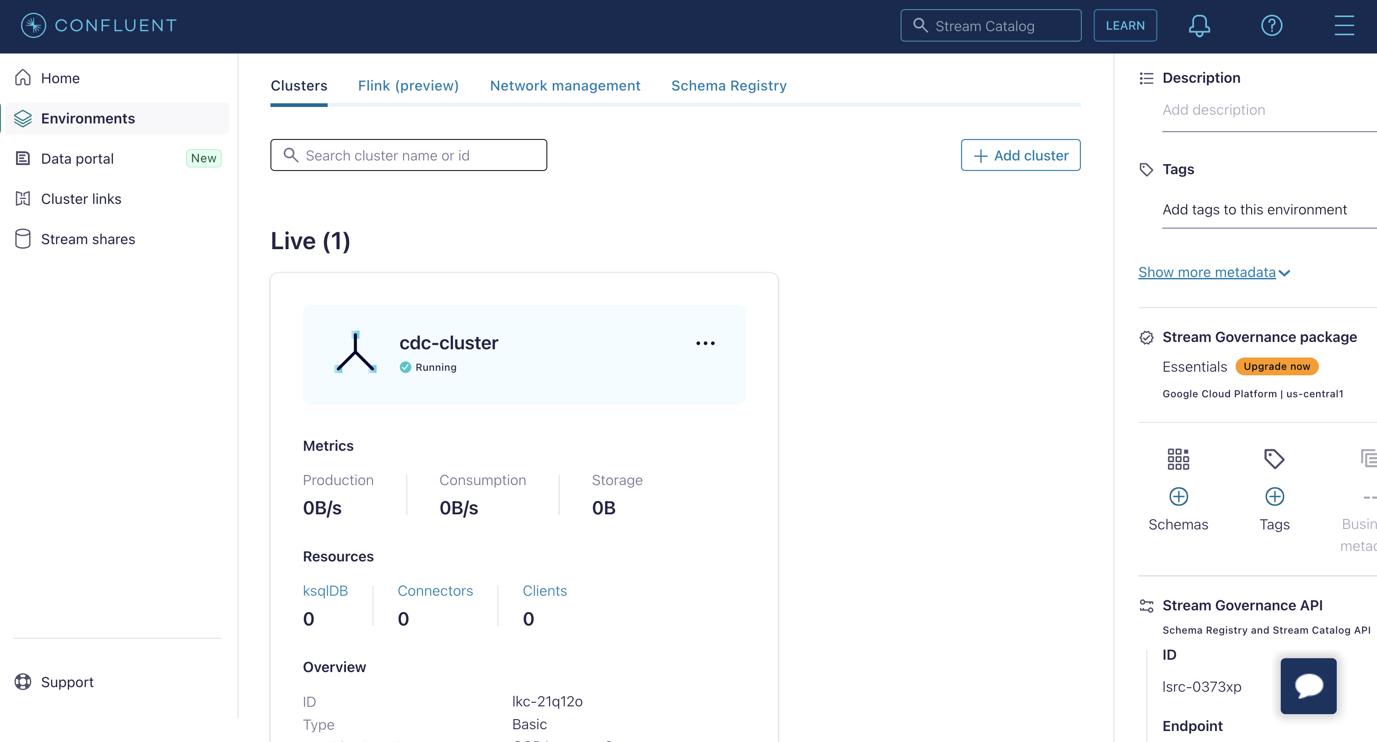Click the Schemas icon in governance panel
Viewport: 1377px width, 742px height.
(x=1177, y=459)
